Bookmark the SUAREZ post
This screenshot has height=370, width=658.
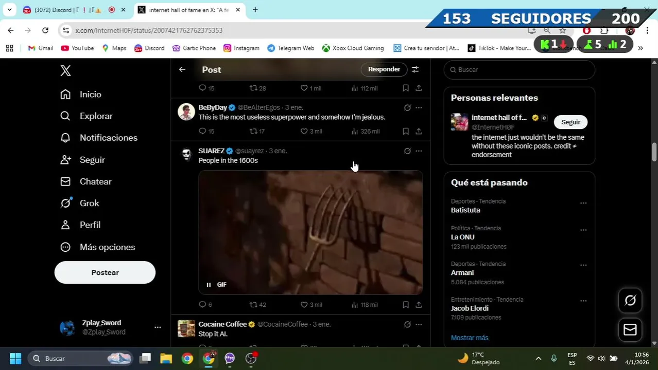(x=406, y=305)
